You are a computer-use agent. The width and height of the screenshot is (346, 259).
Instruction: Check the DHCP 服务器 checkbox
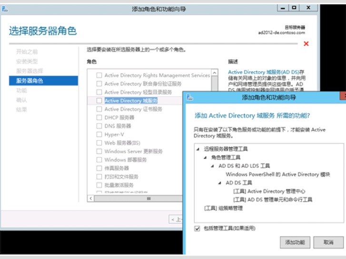pyautogui.click(x=99, y=117)
